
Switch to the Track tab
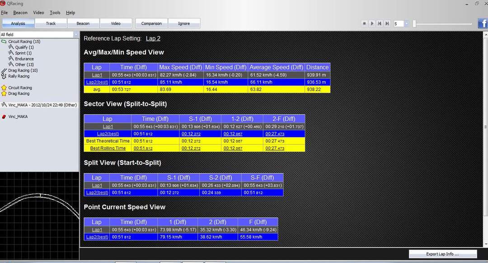point(51,23)
